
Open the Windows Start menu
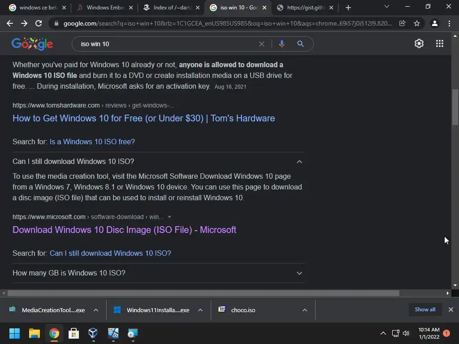point(14,333)
